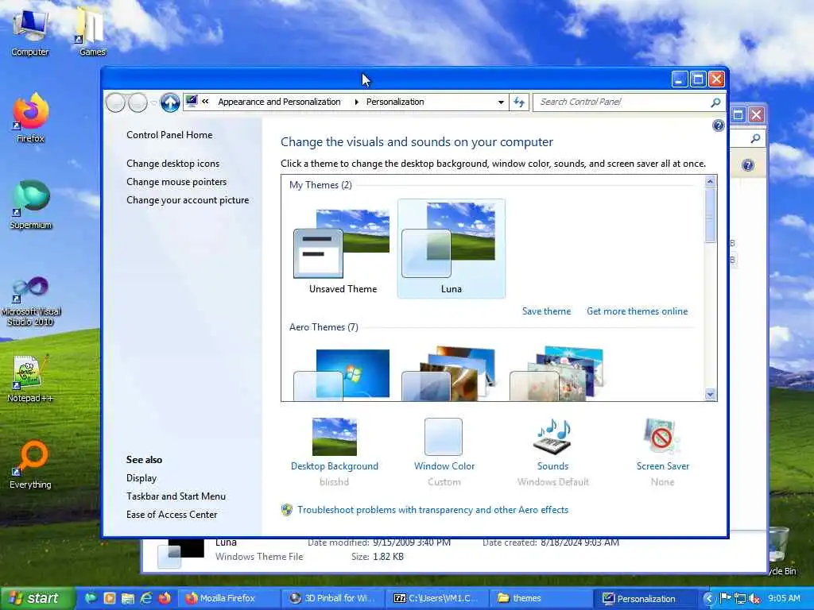Click the Back navigation arrow button
The image size is (814, 610).
click(115, 102)
